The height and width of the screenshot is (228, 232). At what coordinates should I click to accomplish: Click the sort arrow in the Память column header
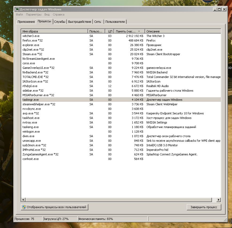tap(139, 31)
